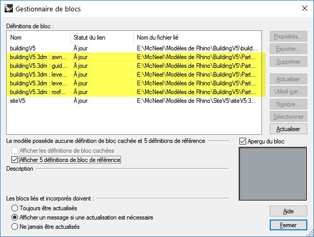The image size is (314, 237).
Task: Open the Propriétés... button
Action: 288,37
